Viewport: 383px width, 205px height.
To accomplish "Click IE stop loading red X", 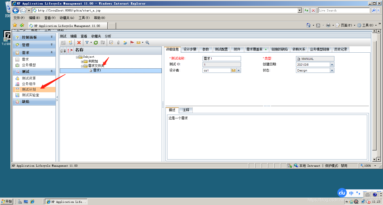I will (313, 10).
